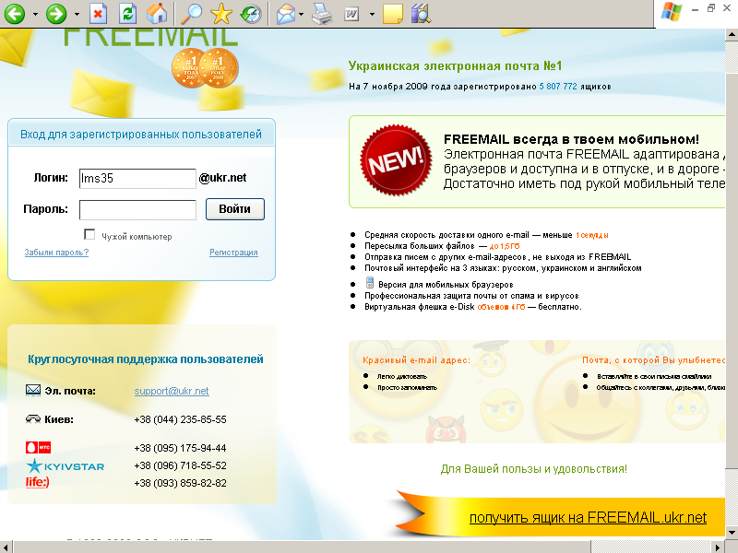Click the yellow note toolbar icon

[x=393, y=14]
